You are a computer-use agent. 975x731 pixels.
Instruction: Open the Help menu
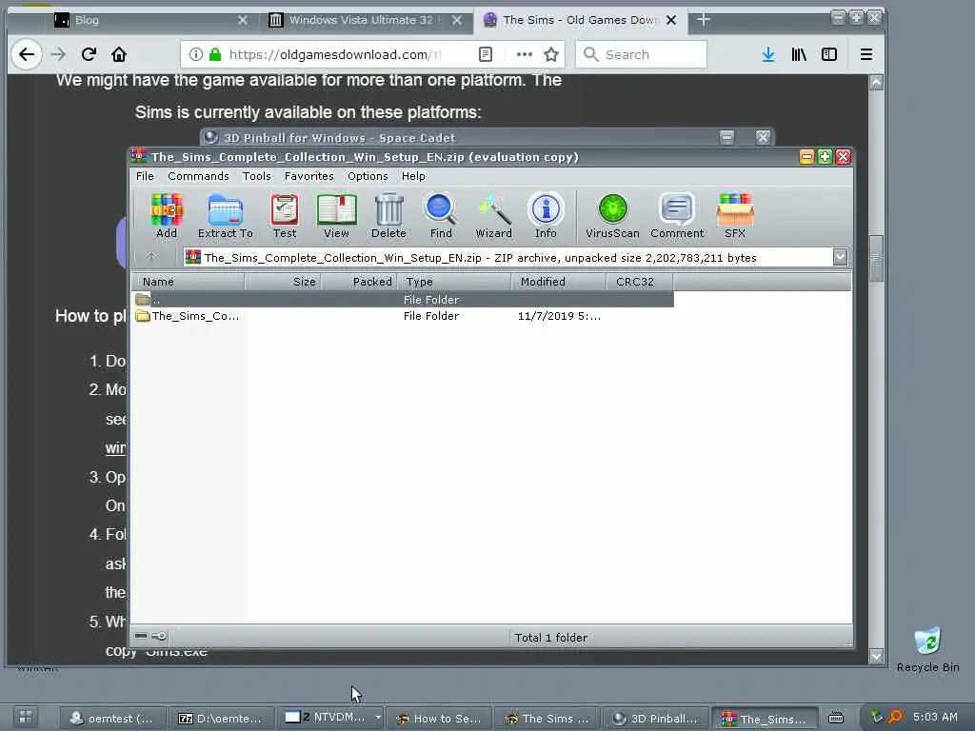(x=413, y=176)
